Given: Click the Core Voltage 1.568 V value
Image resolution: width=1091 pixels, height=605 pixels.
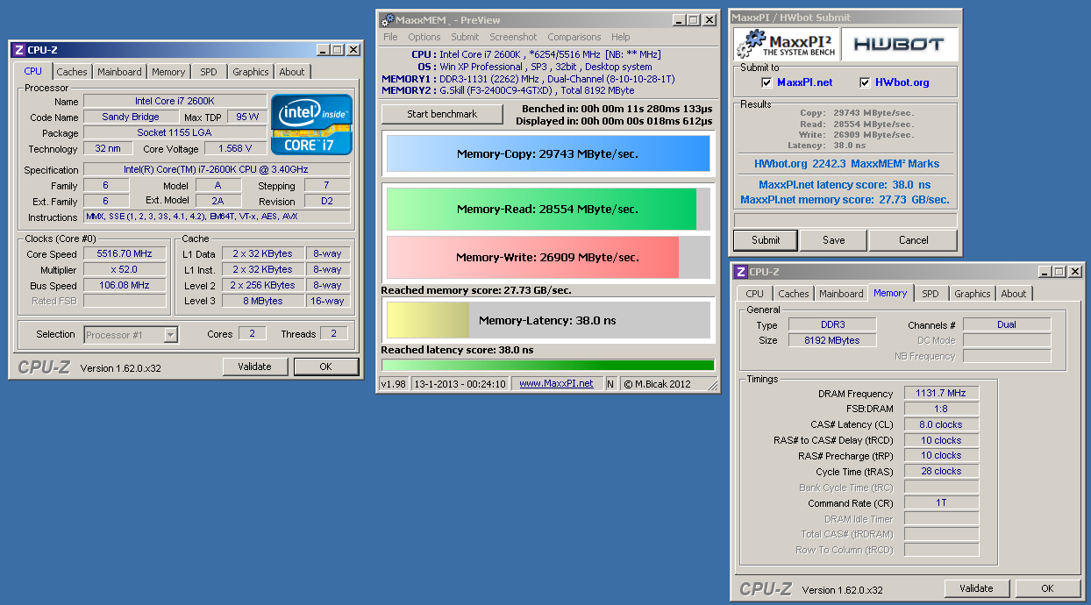Looking at the screenshot, I should click(x=235, y=149).
